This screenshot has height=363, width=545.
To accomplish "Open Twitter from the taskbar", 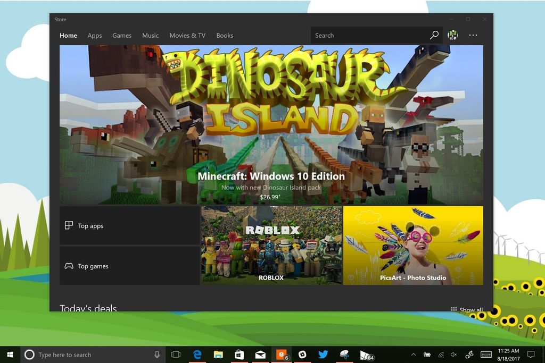I will pyautogui.click(x=324, y=354).
